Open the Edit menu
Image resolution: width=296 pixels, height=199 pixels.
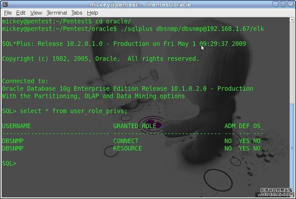(x=21, y=13)
